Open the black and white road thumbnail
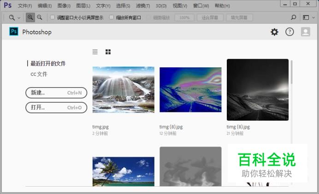Screen dimensions: 319x194 [258, 90]
